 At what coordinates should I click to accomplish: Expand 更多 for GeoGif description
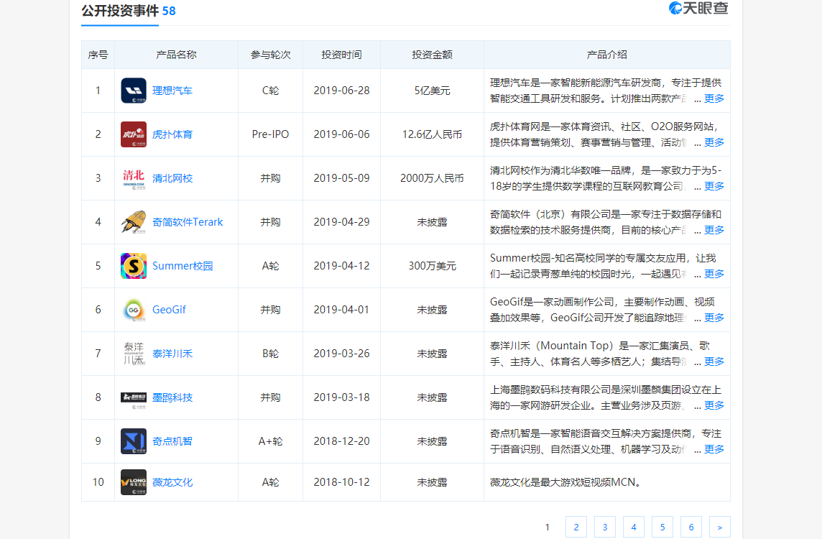pyautogui.click(x=714, y=318)
